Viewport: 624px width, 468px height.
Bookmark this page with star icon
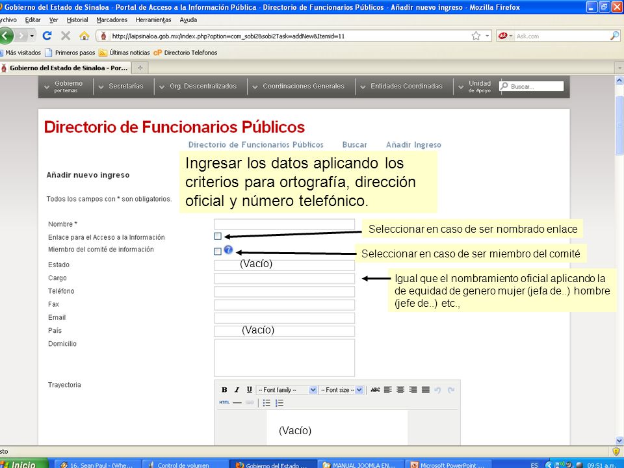coord(476,36)
